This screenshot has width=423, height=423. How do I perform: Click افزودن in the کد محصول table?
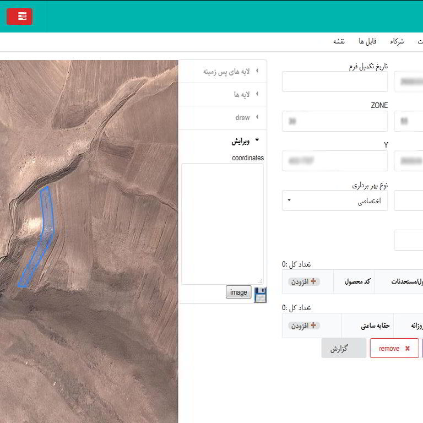click(303, 281)
